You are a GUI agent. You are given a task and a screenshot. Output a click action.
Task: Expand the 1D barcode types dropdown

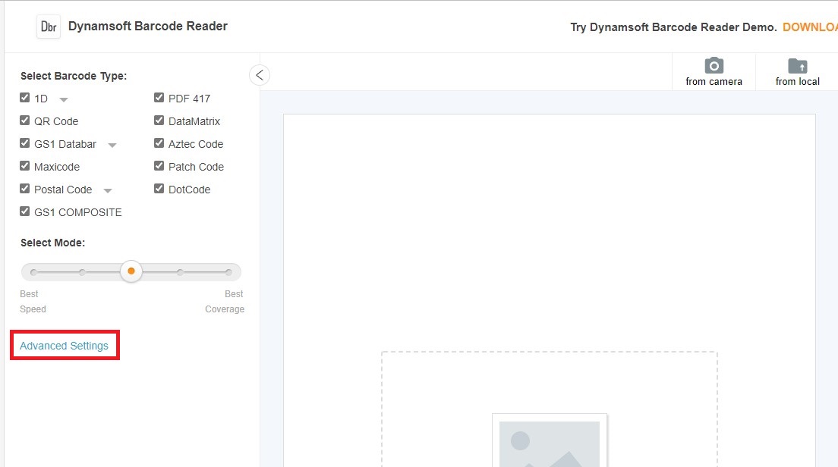pyautogui.click(x=64, y=99)
